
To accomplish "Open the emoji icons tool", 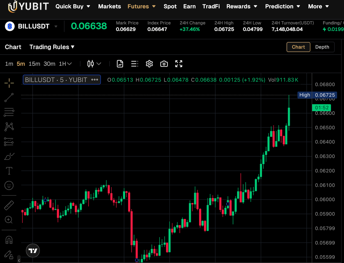I will [x=9, y=186].
